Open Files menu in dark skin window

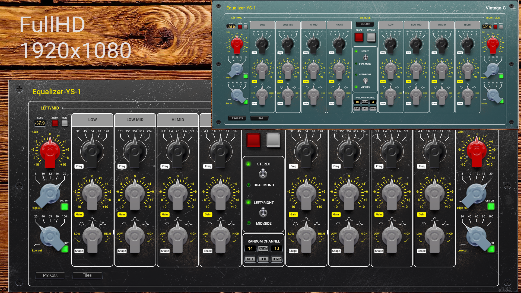(87, 275)
